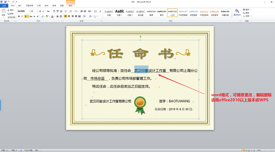Open the Change Styles button
This screenshot has width=275, height=152.
pos(237,12)
